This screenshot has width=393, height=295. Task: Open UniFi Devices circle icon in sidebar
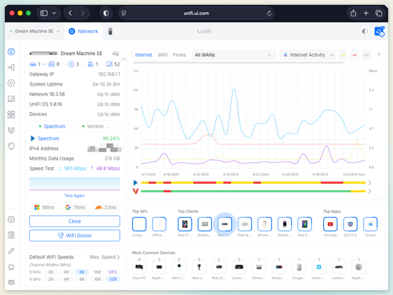(x=11, y=83)
